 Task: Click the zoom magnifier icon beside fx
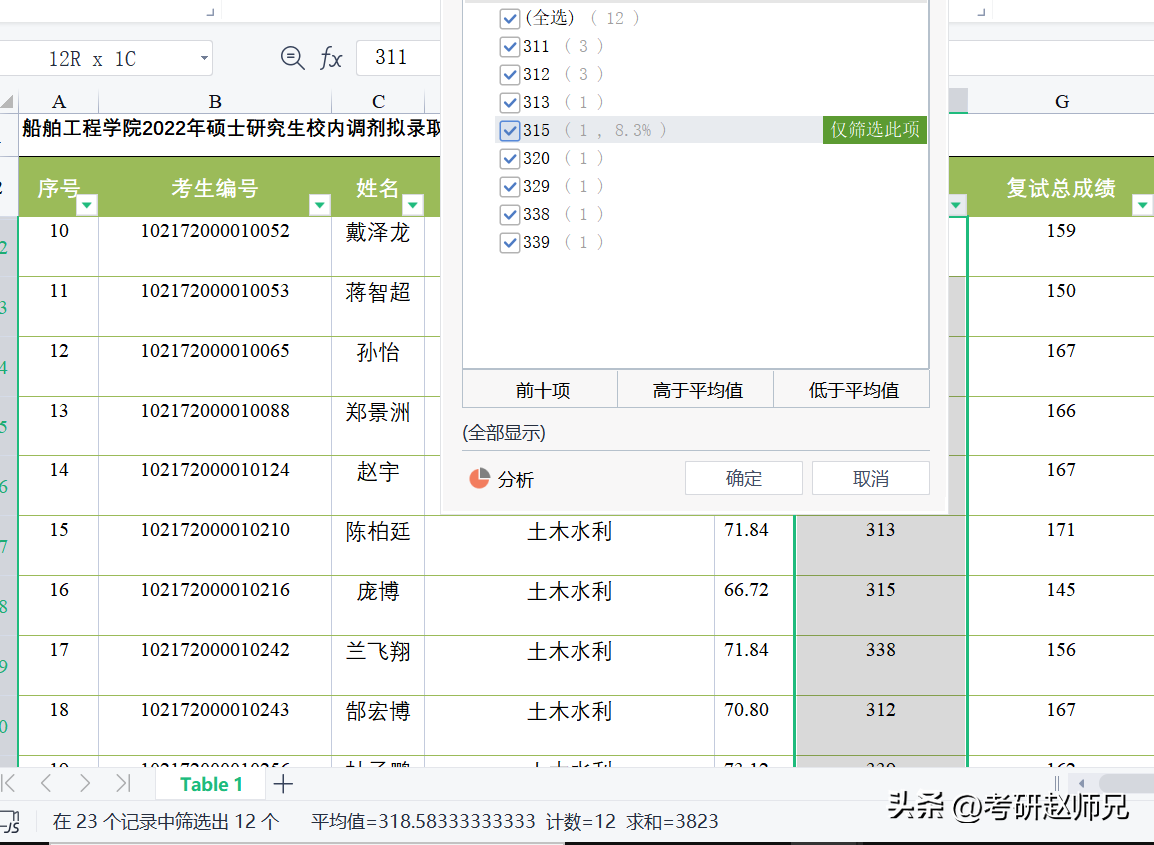click(x=292, y=57)
